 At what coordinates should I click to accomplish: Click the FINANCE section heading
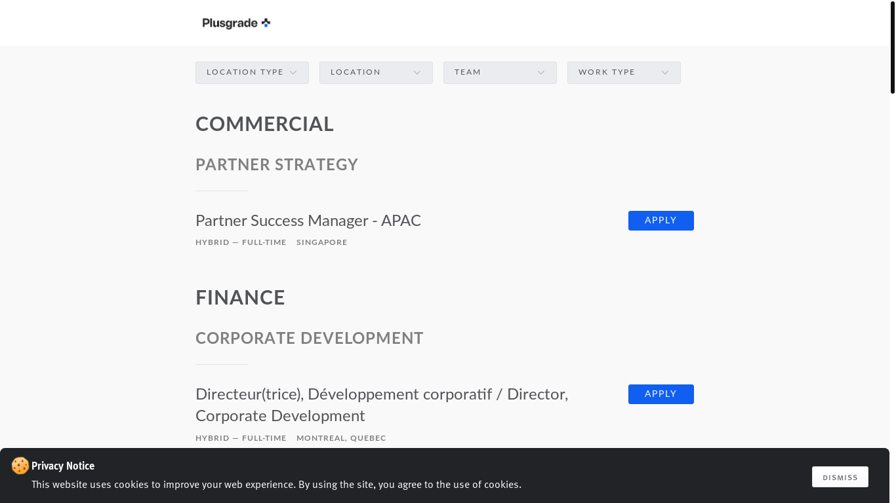coord(240,297)
